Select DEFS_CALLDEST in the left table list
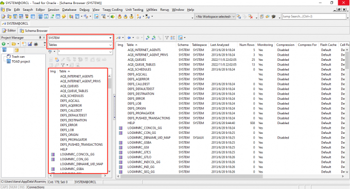350x189 pixels. (x=71, y=110)
